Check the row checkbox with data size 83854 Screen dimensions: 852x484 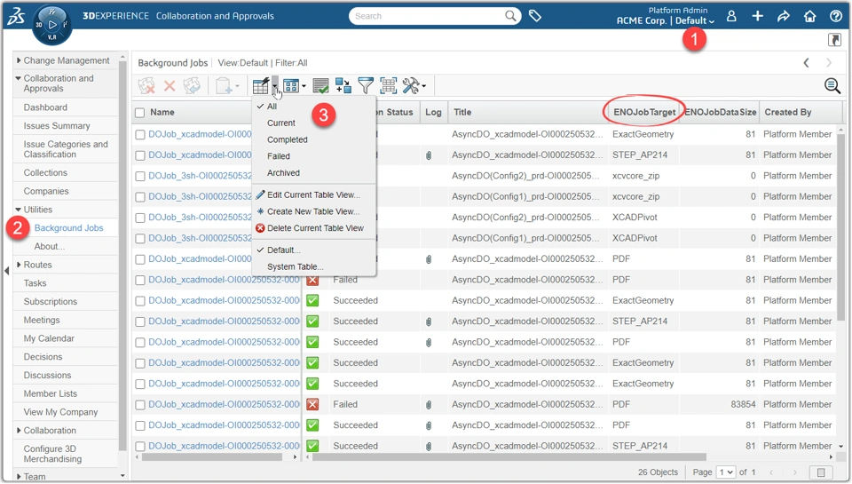click(x=140, y=405)
